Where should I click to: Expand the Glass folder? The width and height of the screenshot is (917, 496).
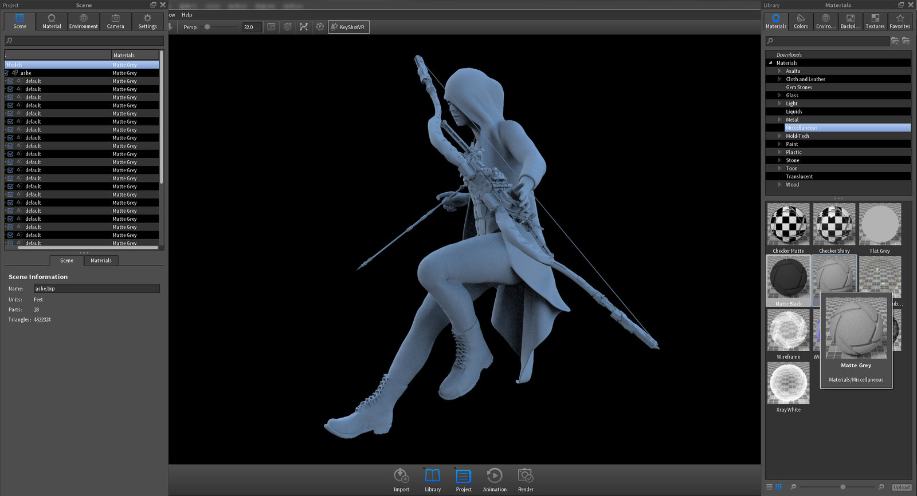tap(779, 96)
